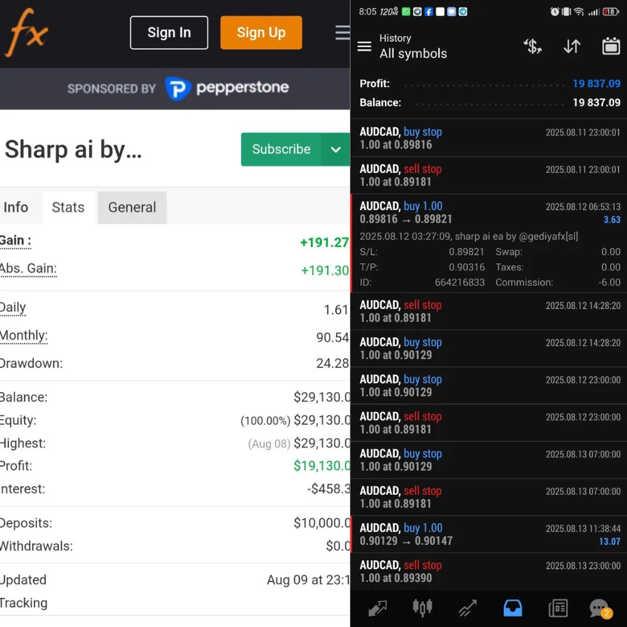The width and height of the screenshot is (627, 627).
Task: Open Charts candlestick tab in bottom bar
Action: point(422,608)
